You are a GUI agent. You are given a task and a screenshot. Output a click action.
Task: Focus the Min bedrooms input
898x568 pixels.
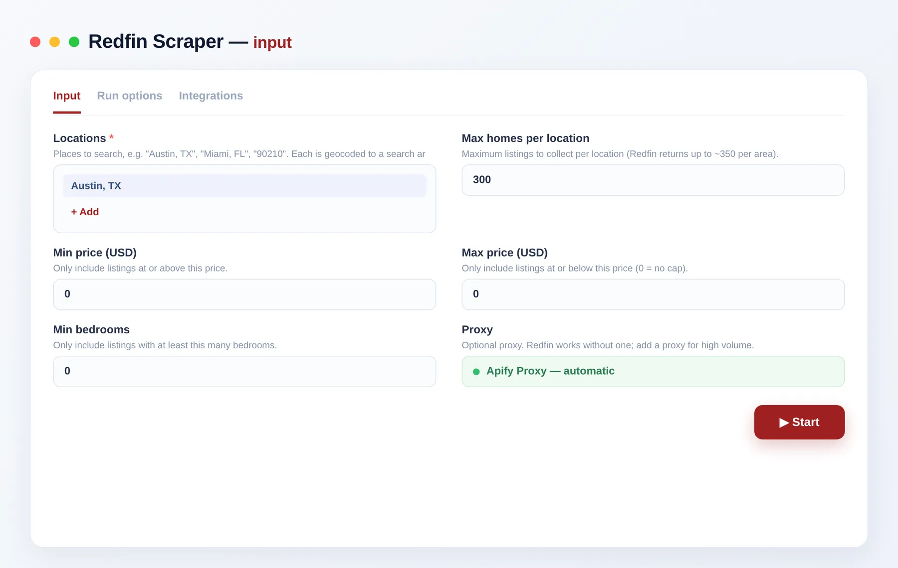pyautogui.click(x=244, y=371)
